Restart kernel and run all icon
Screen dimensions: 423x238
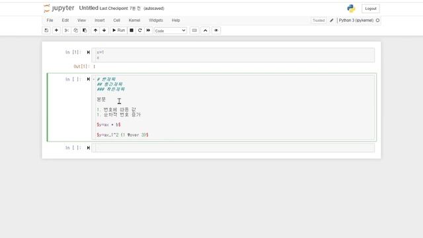148,30
